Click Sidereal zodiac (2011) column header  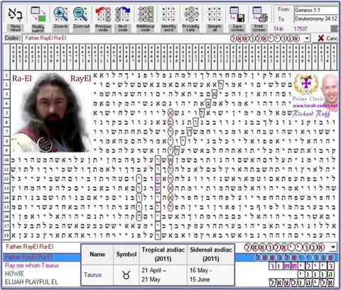point(211,255)
